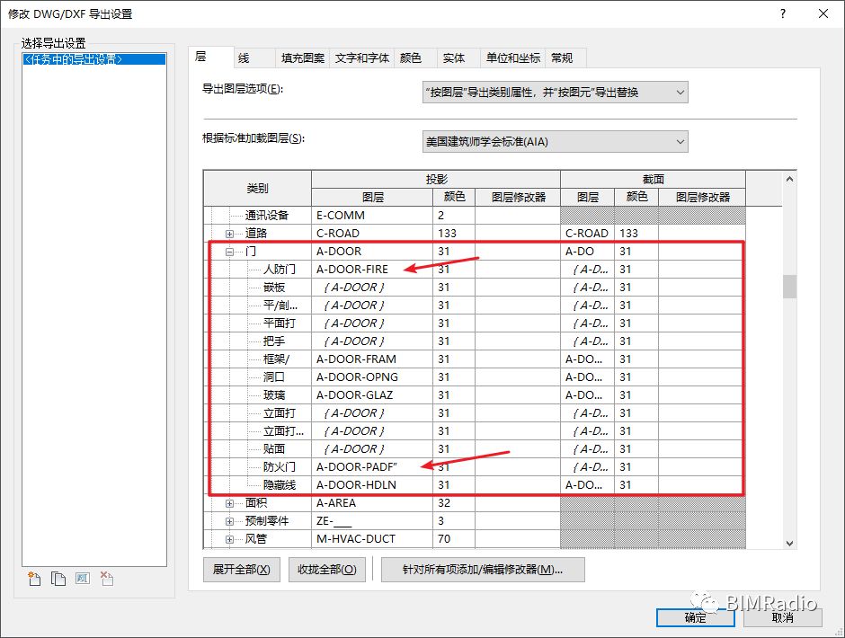Click the 截面 group column header
Screen dimensions: 845x638
(654, 180)
